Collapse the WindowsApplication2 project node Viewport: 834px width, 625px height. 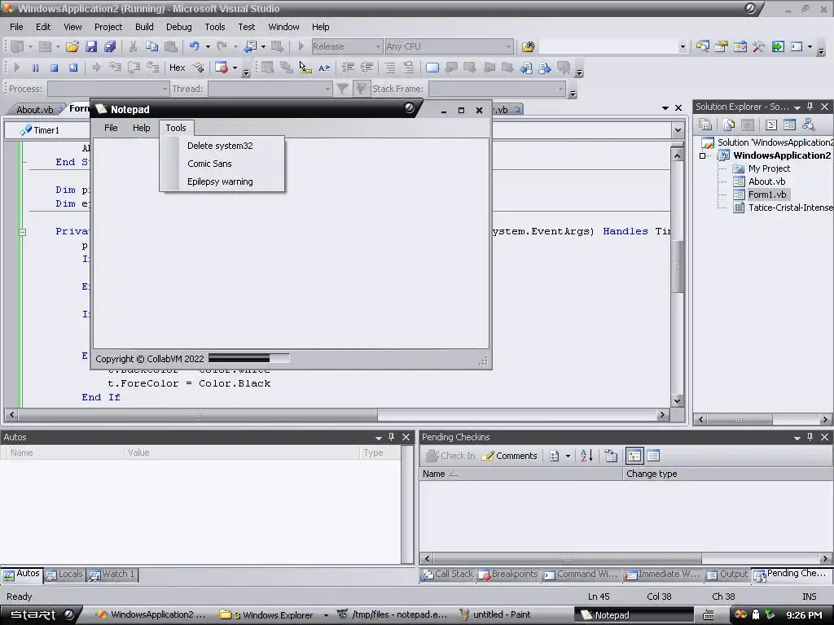tap(703, 155)
